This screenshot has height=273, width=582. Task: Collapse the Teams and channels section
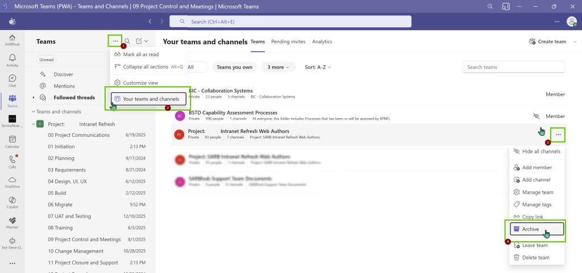(x=34, y=112)
